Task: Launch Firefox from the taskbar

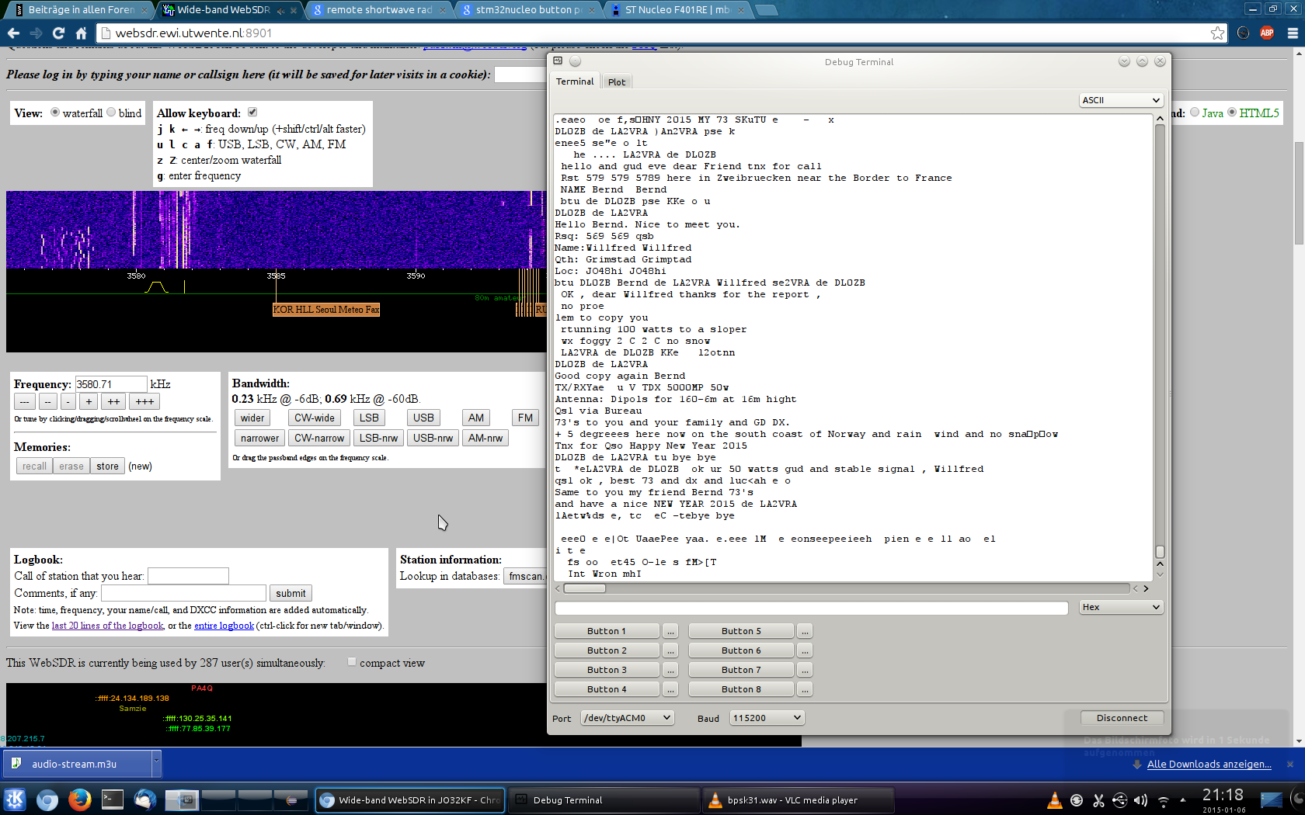Action: (80, 799)
